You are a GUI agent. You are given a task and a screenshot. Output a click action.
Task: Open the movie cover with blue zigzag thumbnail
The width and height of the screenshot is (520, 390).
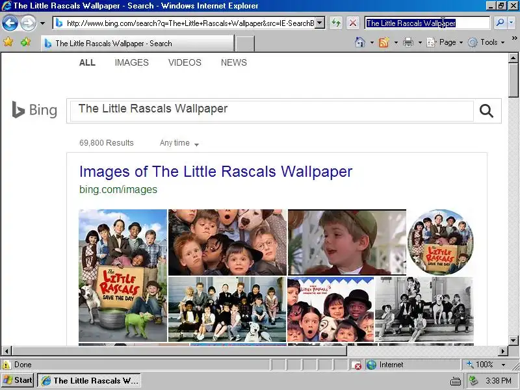tap(331, 309)
